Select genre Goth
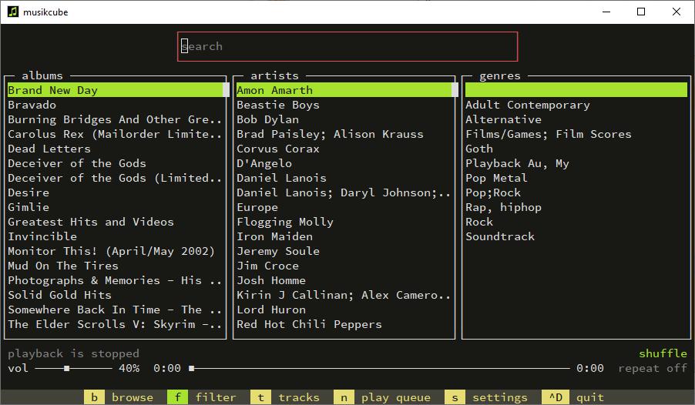 point(576,149)
